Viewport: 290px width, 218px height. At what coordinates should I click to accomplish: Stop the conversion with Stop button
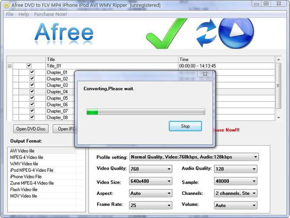pos(185,126)
